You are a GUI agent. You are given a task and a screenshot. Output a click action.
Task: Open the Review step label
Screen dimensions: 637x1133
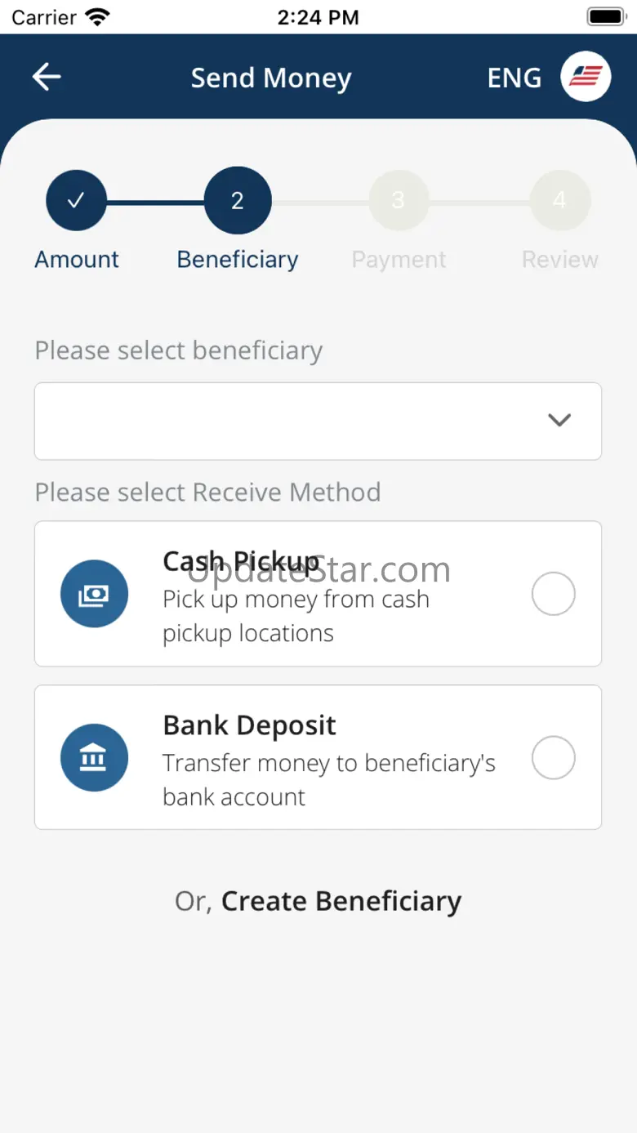(560, 260)
